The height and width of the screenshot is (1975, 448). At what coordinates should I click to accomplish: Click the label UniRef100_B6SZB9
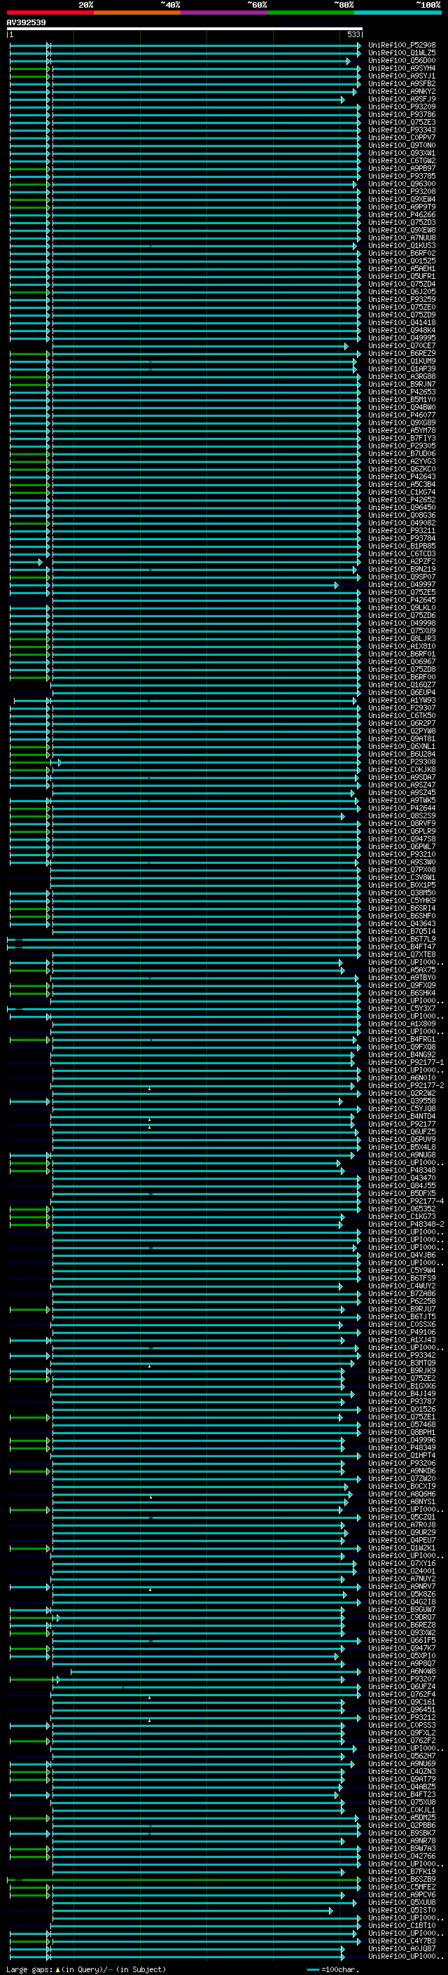pyautogui.click(x=402, y=1879)
